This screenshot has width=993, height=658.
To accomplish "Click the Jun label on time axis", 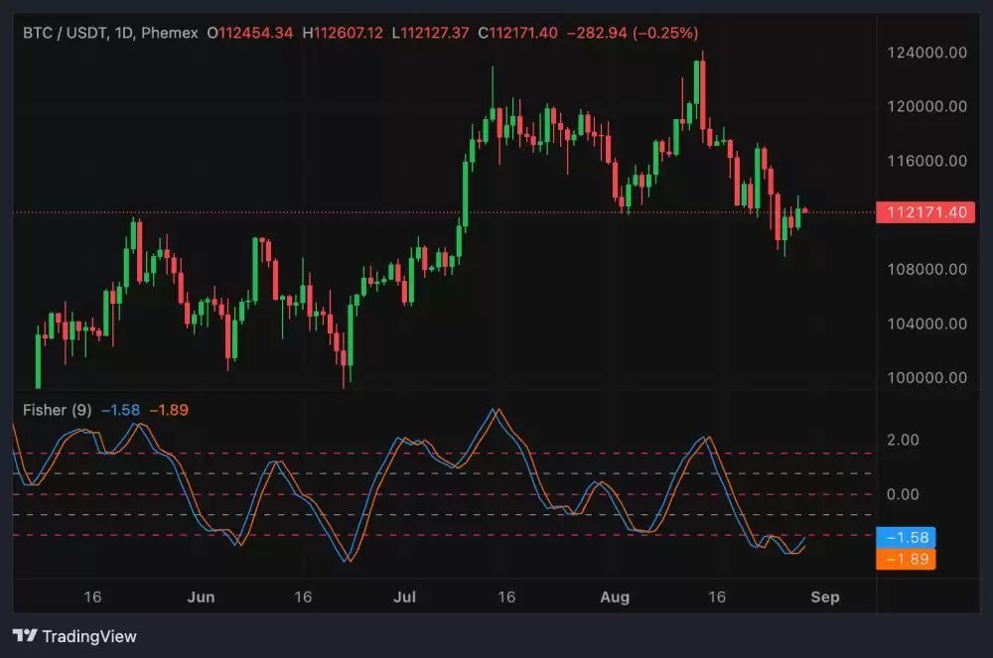I will pos(201,597).
